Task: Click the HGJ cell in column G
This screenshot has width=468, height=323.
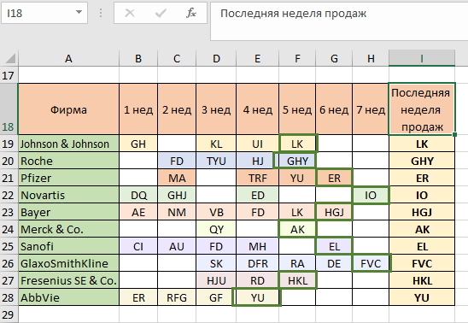Action: pos(334,212)
